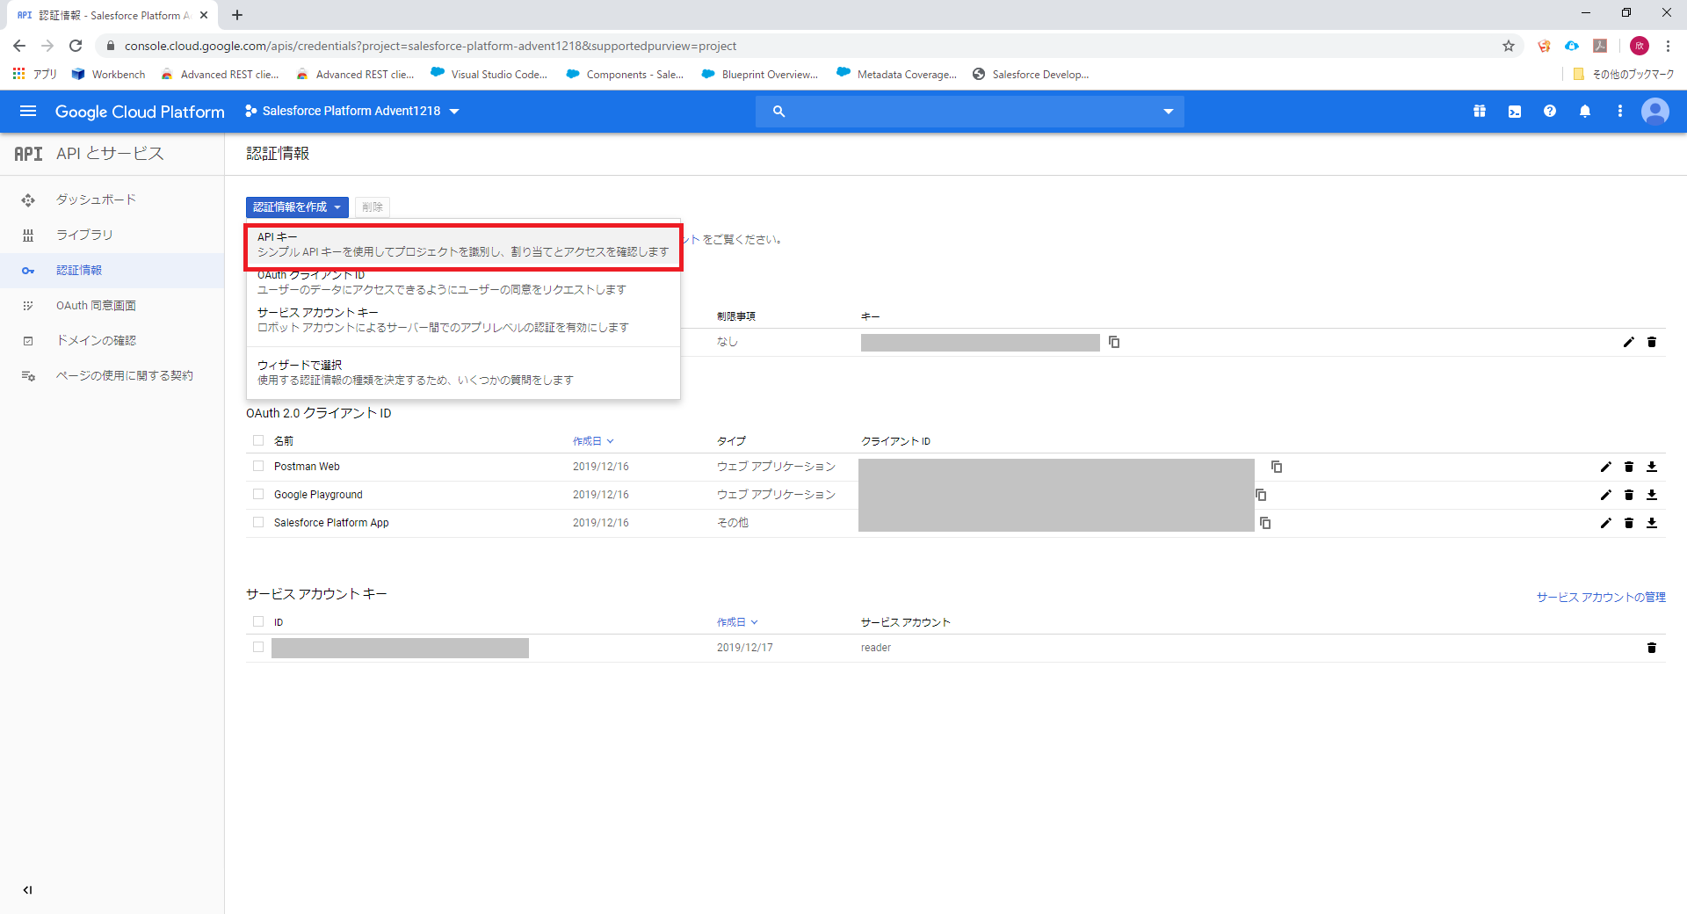Focus the Cloud Console search field
Viewport: 1687px width, 914px height.
point(970,112)
